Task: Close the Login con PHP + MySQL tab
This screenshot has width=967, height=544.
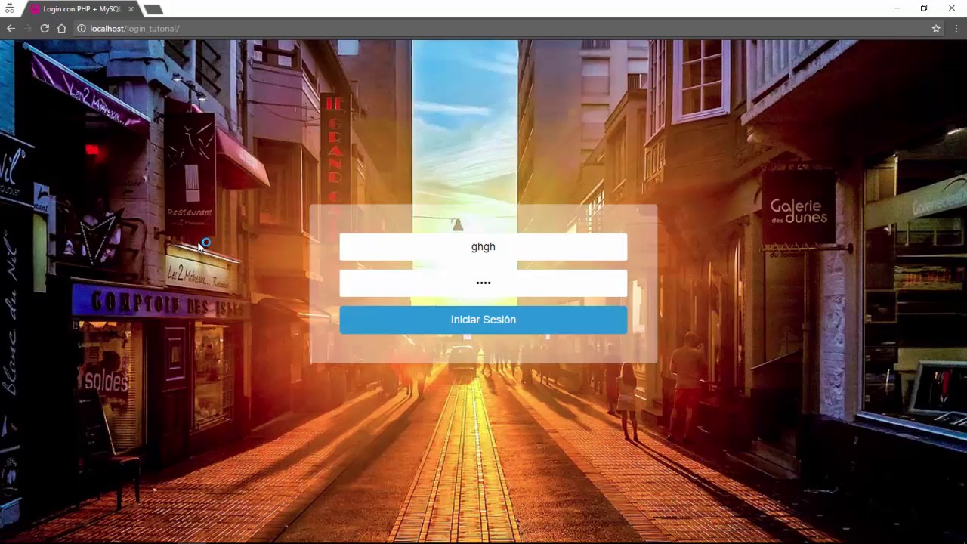Action: (131, 9)
